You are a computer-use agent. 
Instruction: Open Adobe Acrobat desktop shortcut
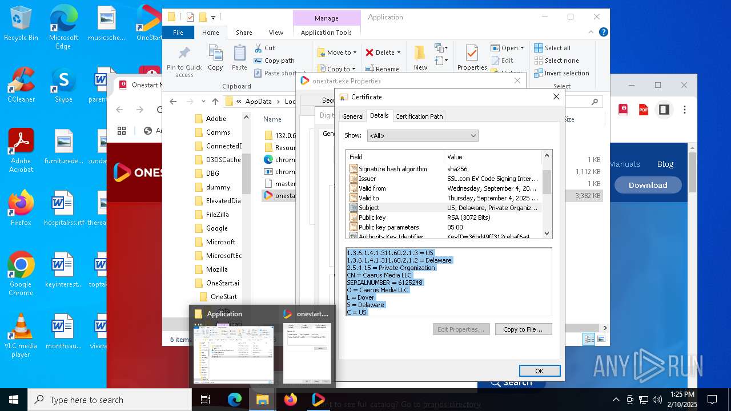pos(21,151)
